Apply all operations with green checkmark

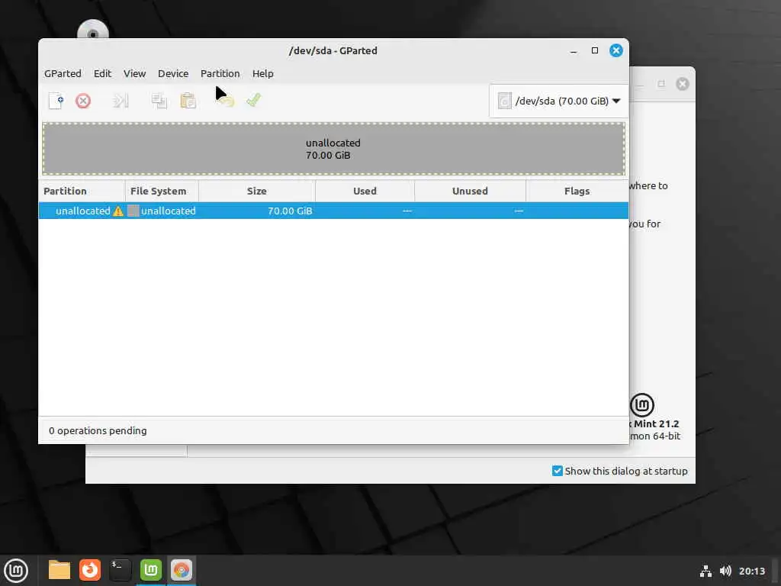click(x=253, y=101)
